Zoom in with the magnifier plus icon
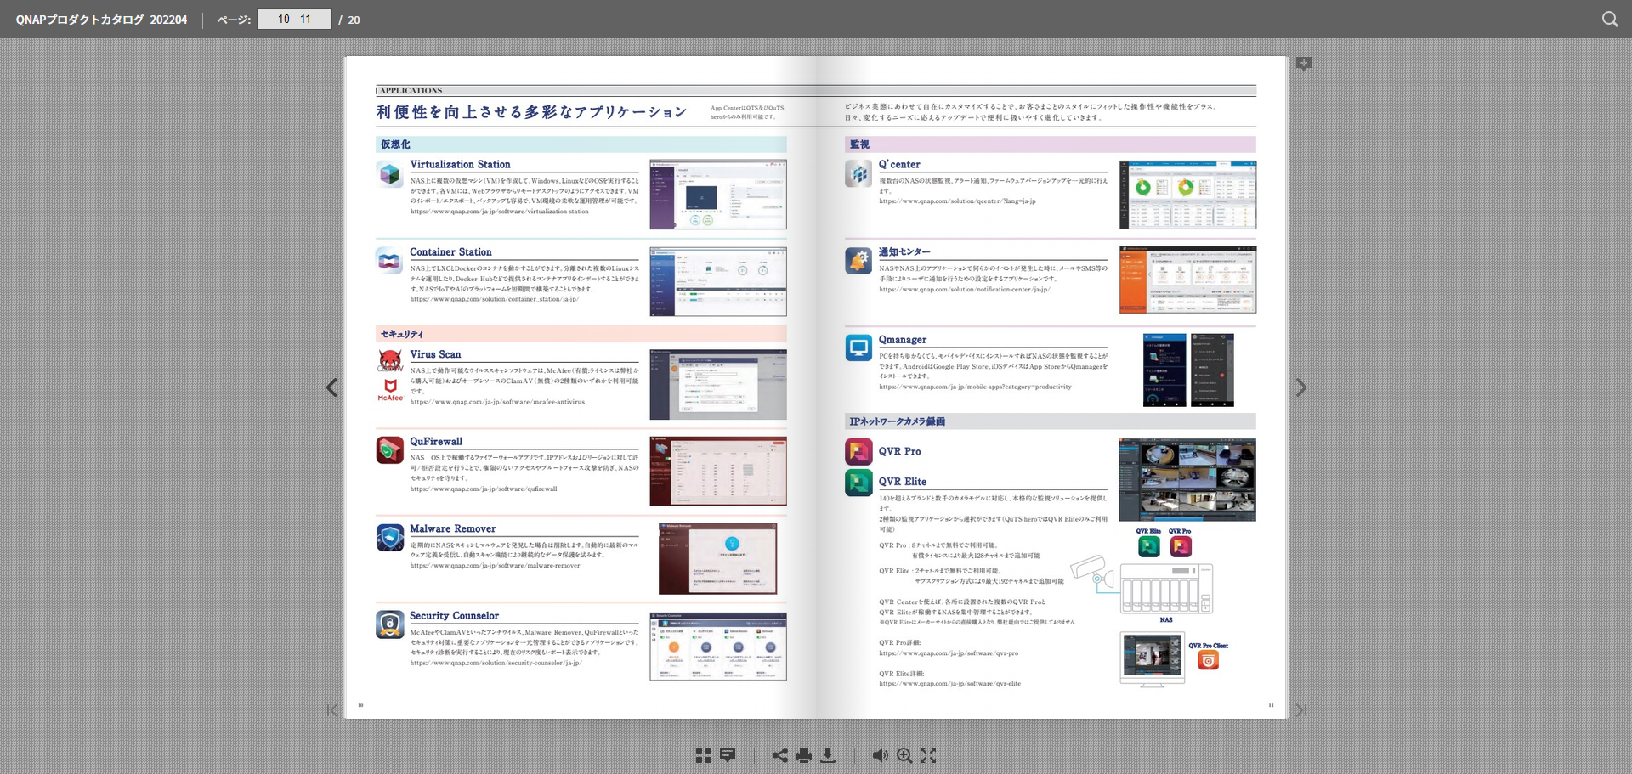Screen dimensions: 1632x774 [x=904, y=755]
